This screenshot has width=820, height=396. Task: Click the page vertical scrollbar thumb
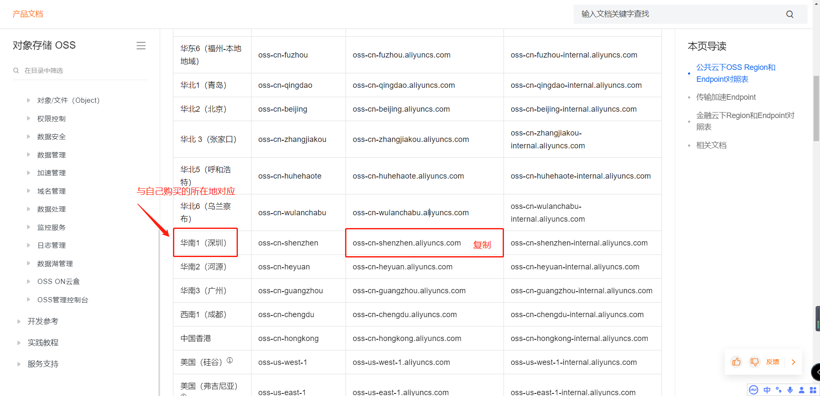click(816, 108)
